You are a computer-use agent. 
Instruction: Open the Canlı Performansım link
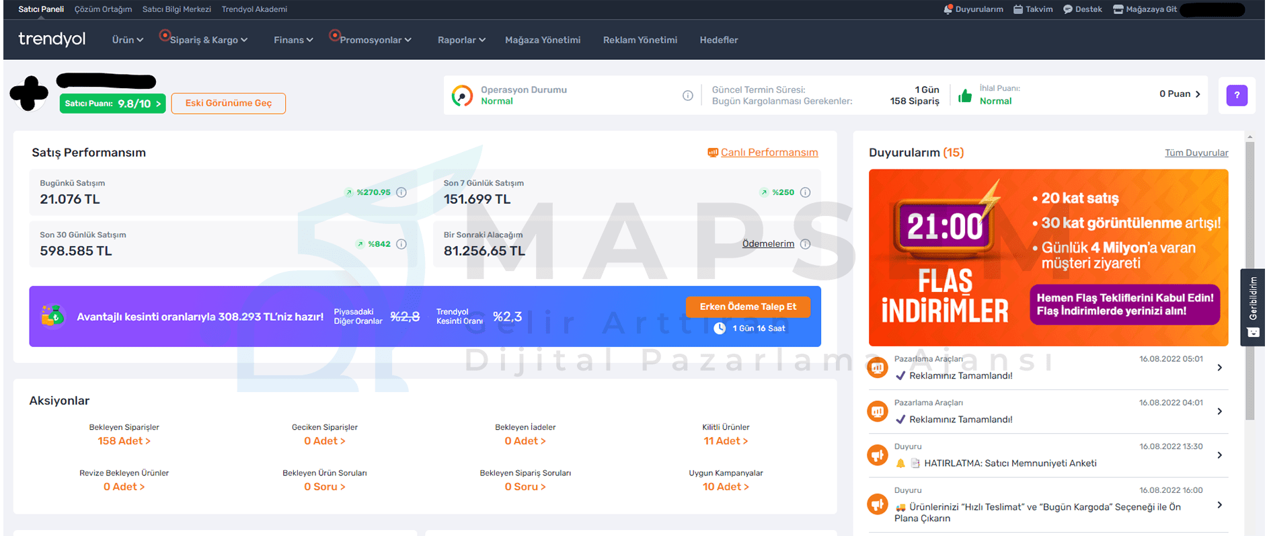click(769, 153)
